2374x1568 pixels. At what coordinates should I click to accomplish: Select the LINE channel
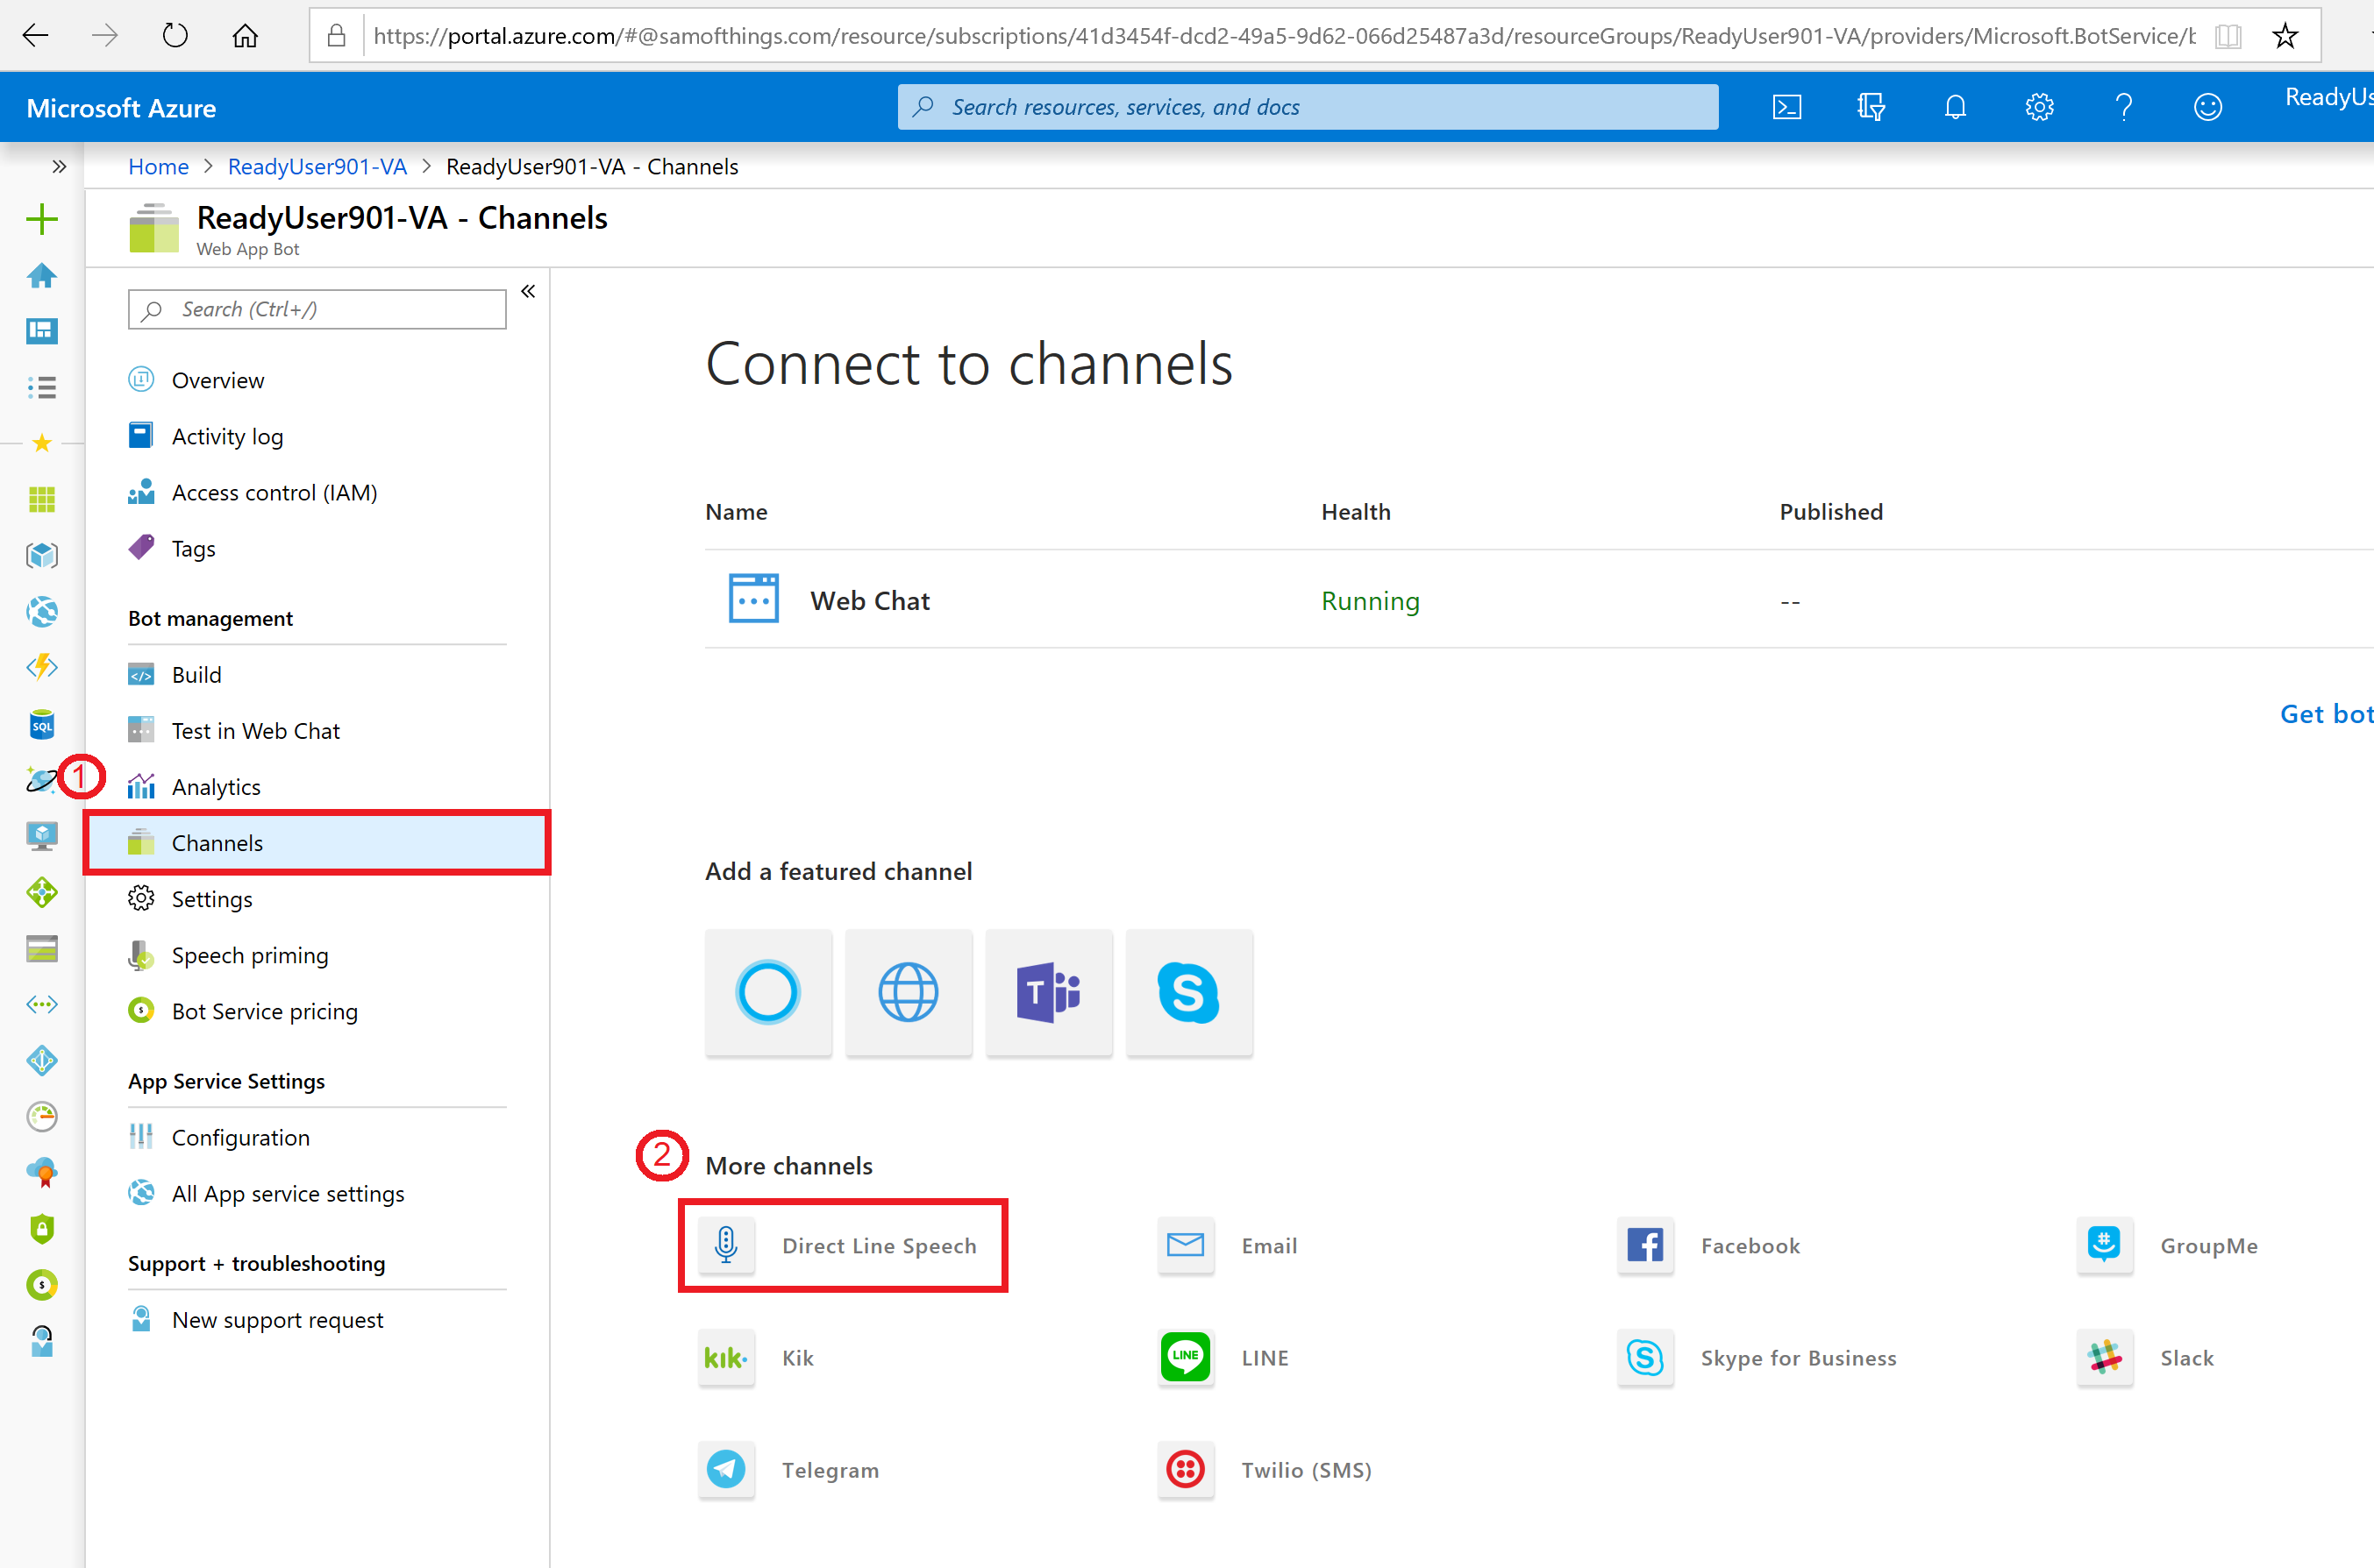click(1223, 1357)
